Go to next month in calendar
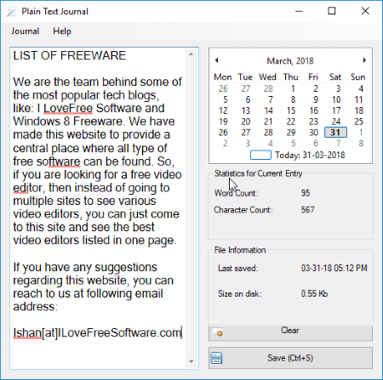This screenshot has height=380, width=383. (364, 60)
